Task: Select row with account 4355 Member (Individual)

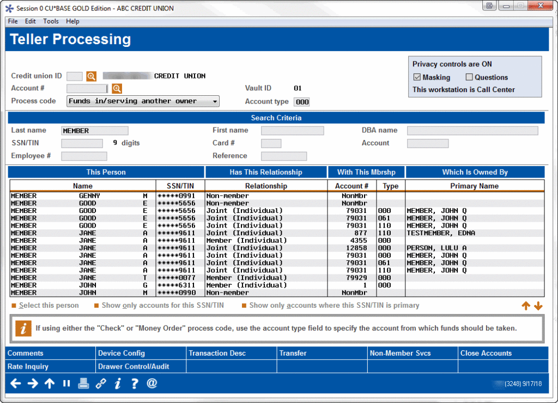Action: click(x=277, y=241)
